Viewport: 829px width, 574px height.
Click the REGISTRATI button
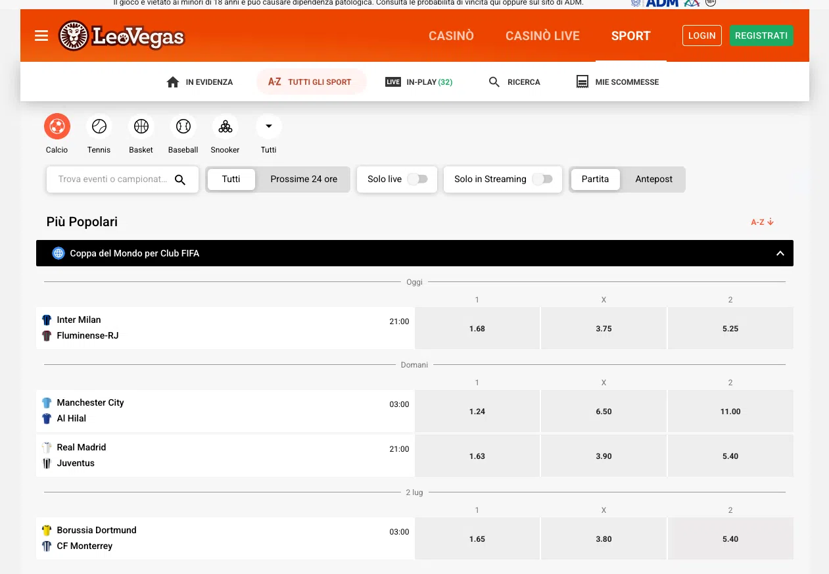pos(761,36)
